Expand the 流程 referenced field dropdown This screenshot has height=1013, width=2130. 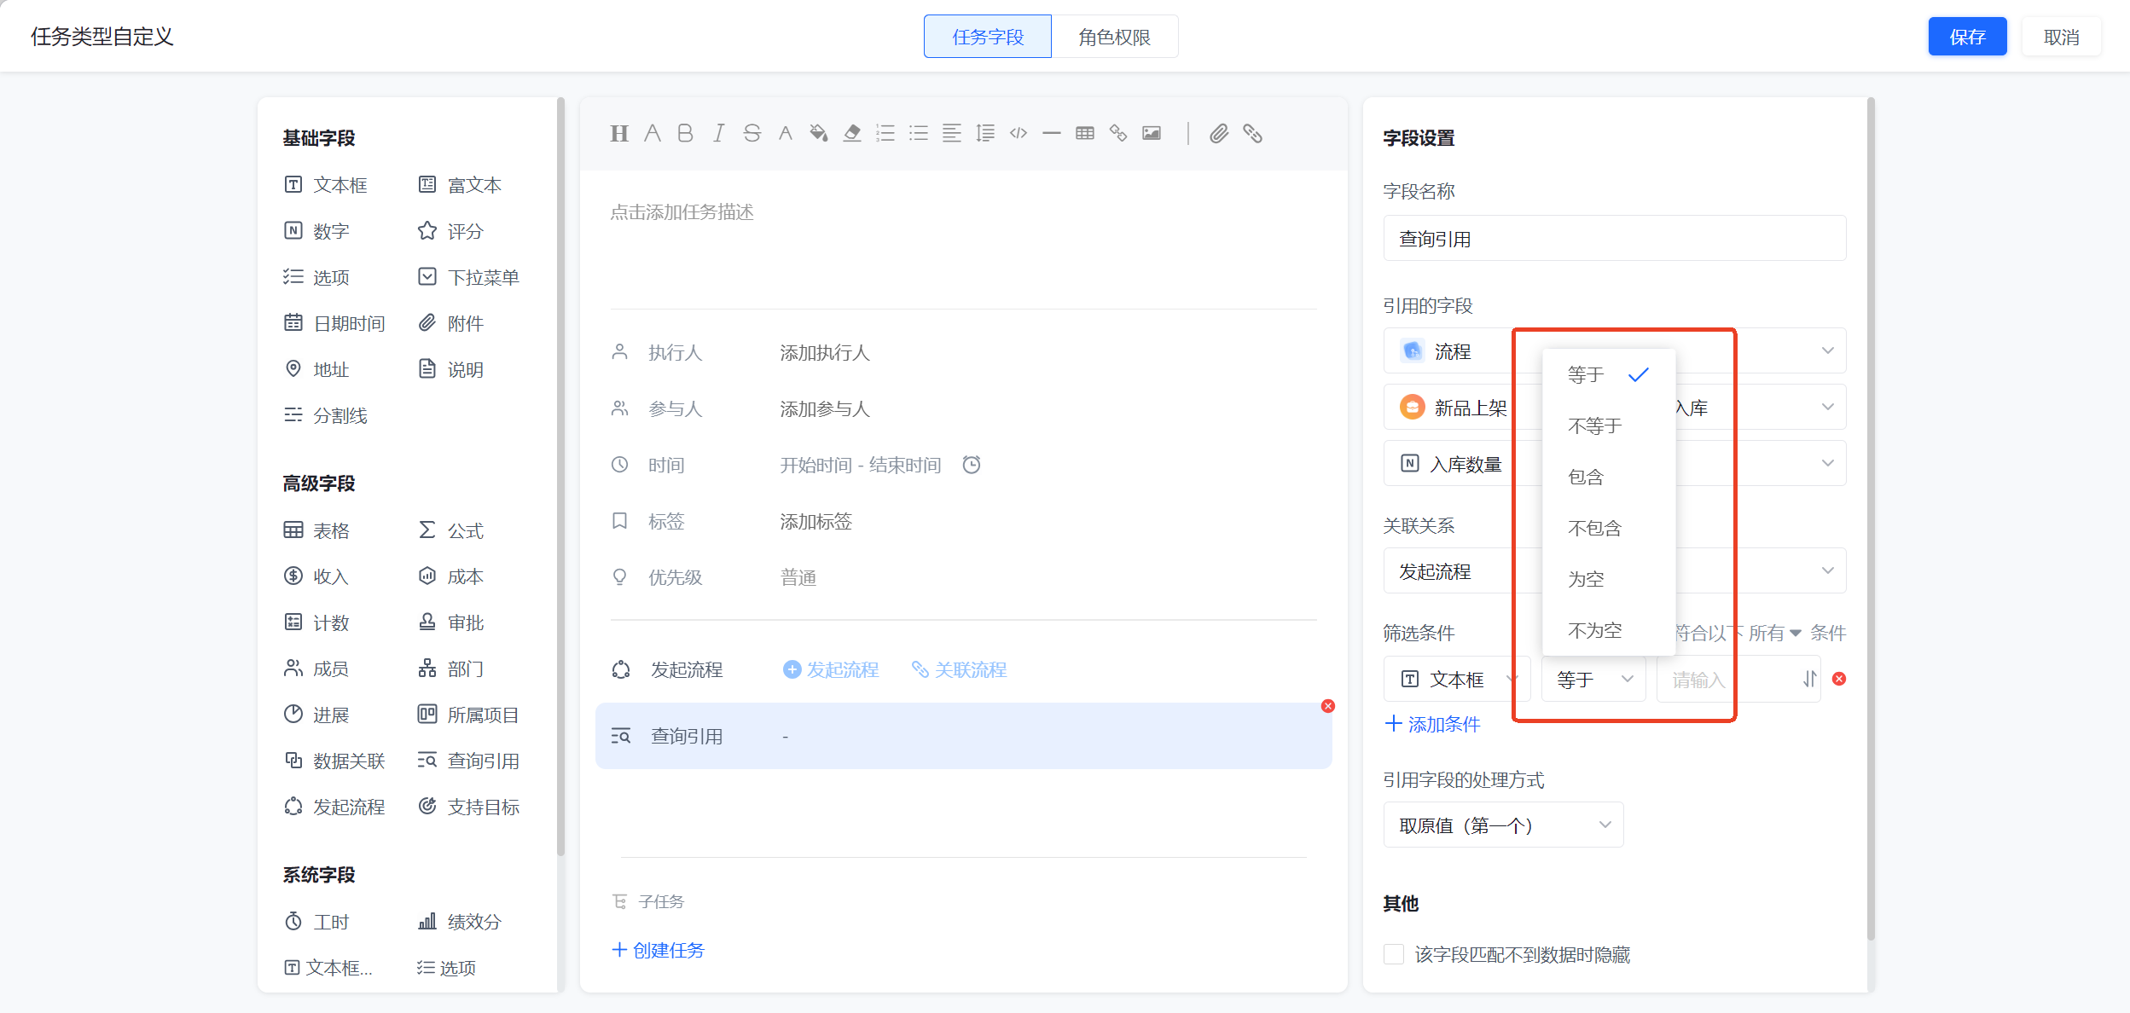click(x=1615, y=350)
